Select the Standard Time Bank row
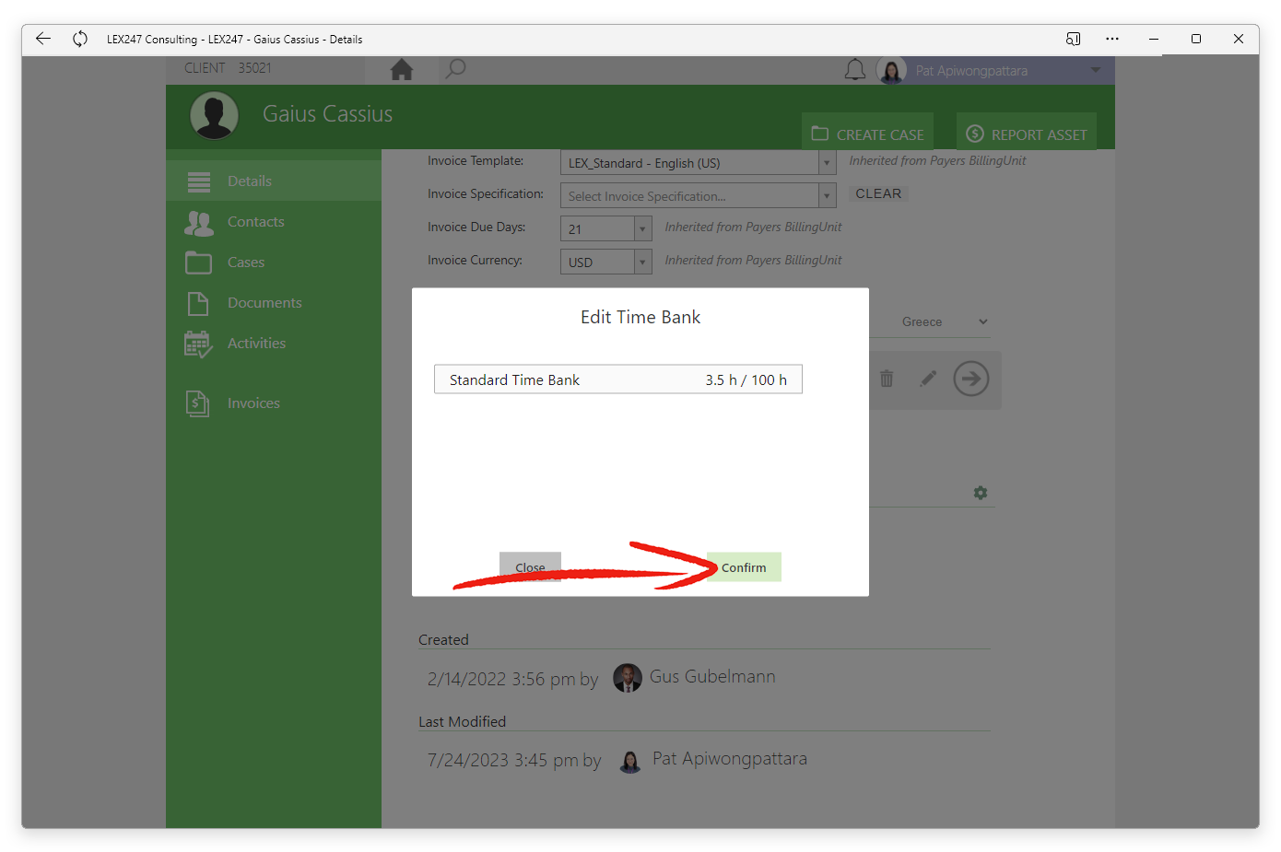1281x852 pixels. (618, 379)
